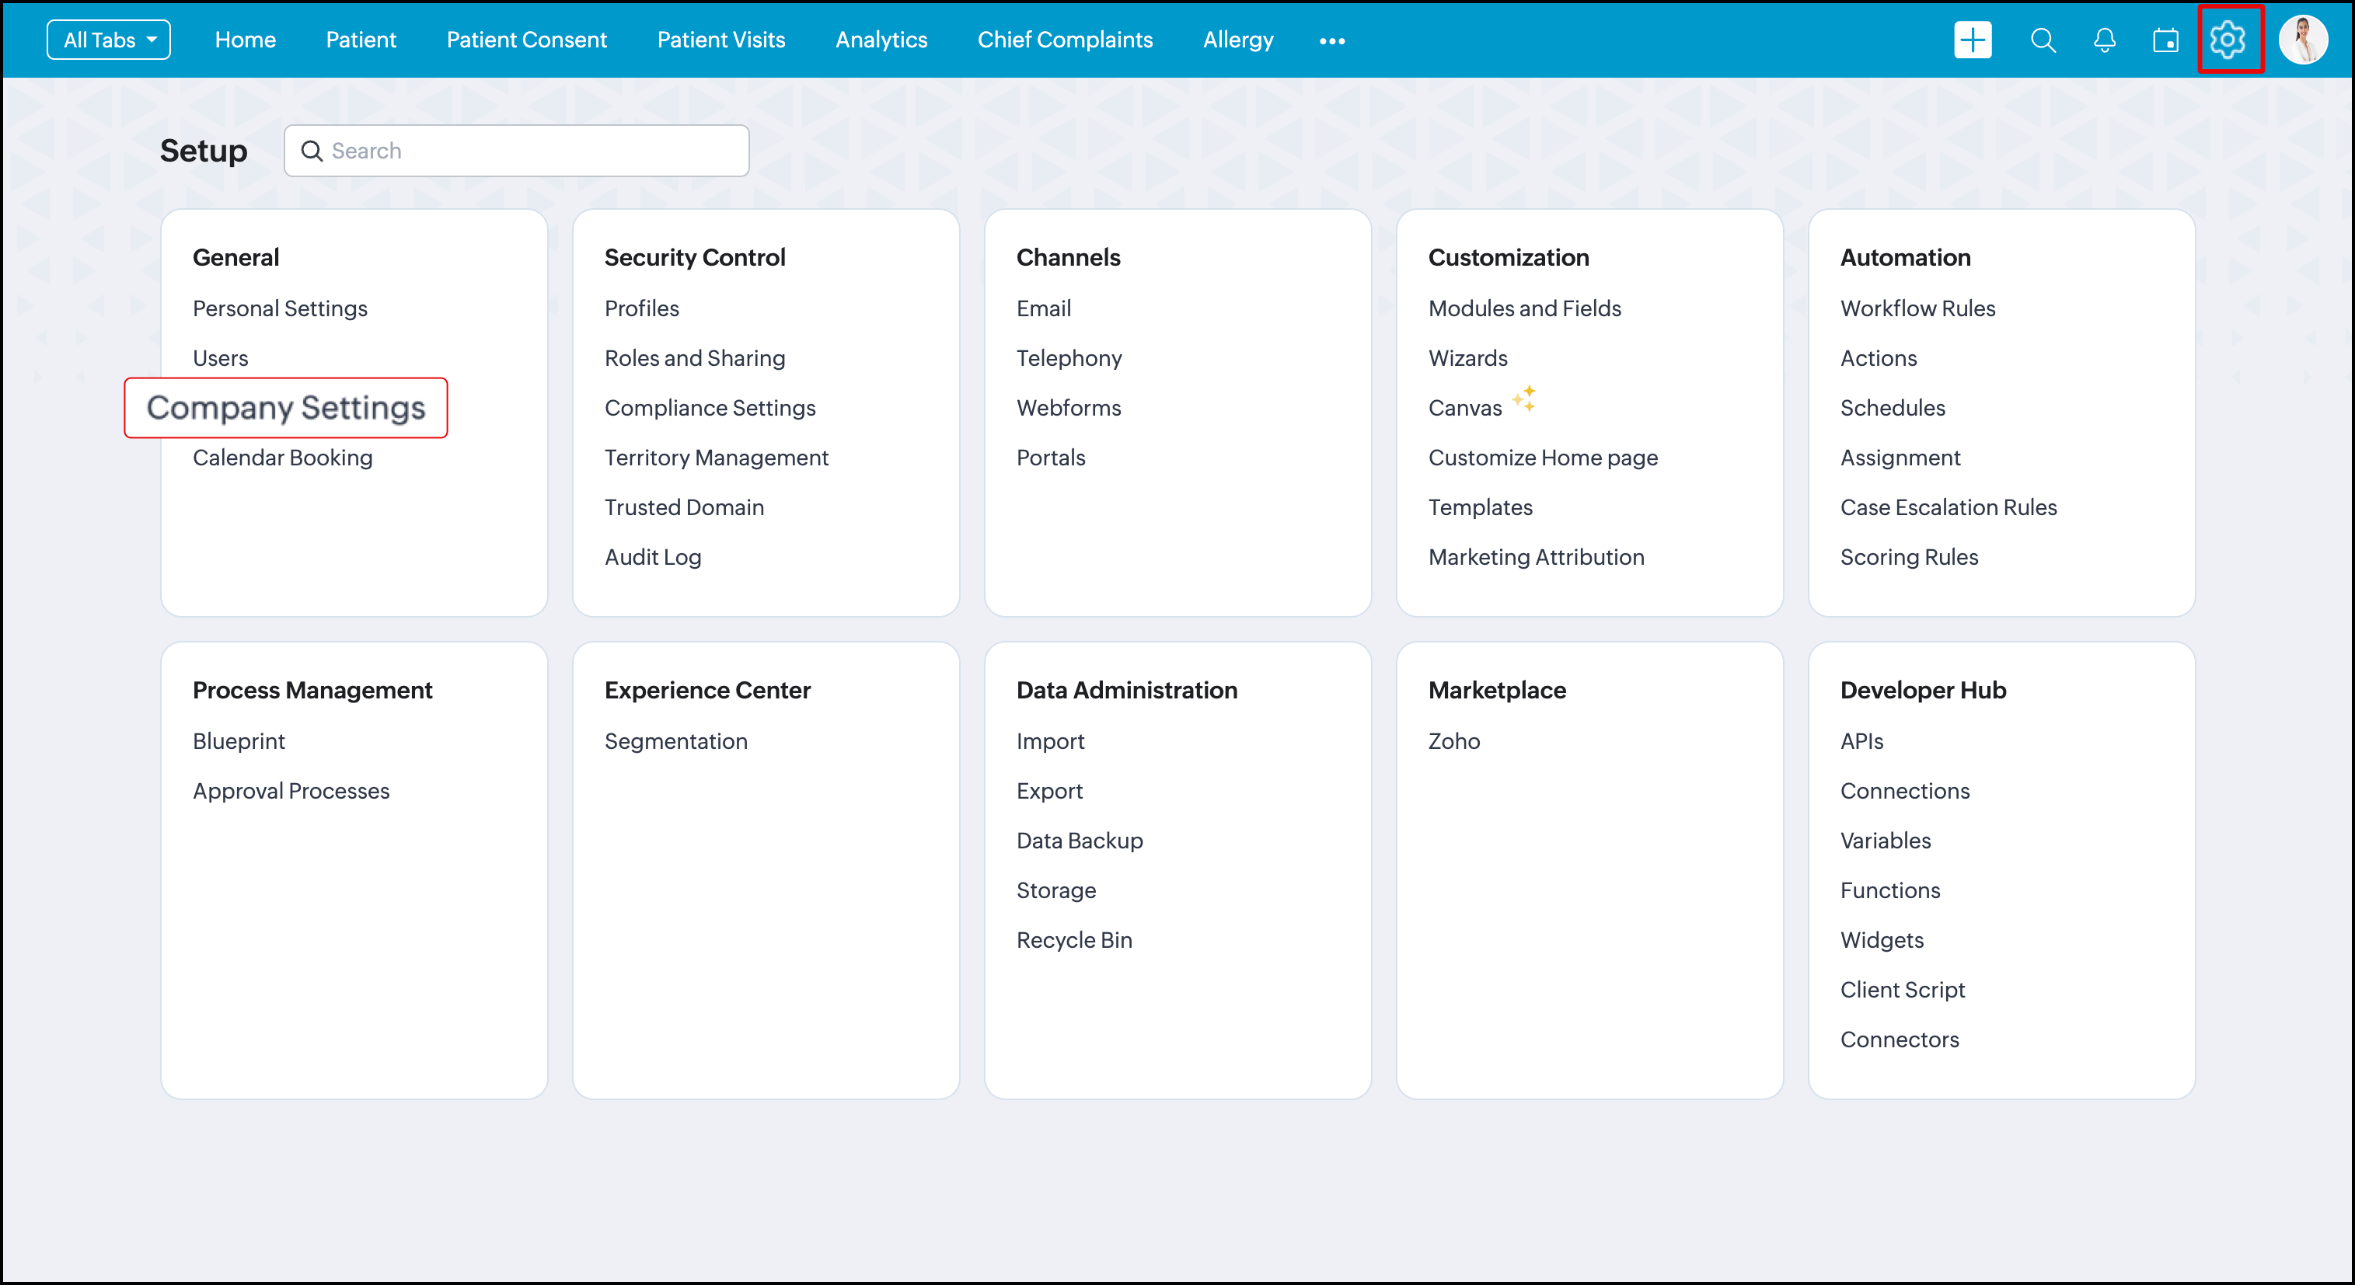This screenshot has width=2355, height=1285.
Task: Expand the All Tabs dropdown
Action: pos(109,40)
